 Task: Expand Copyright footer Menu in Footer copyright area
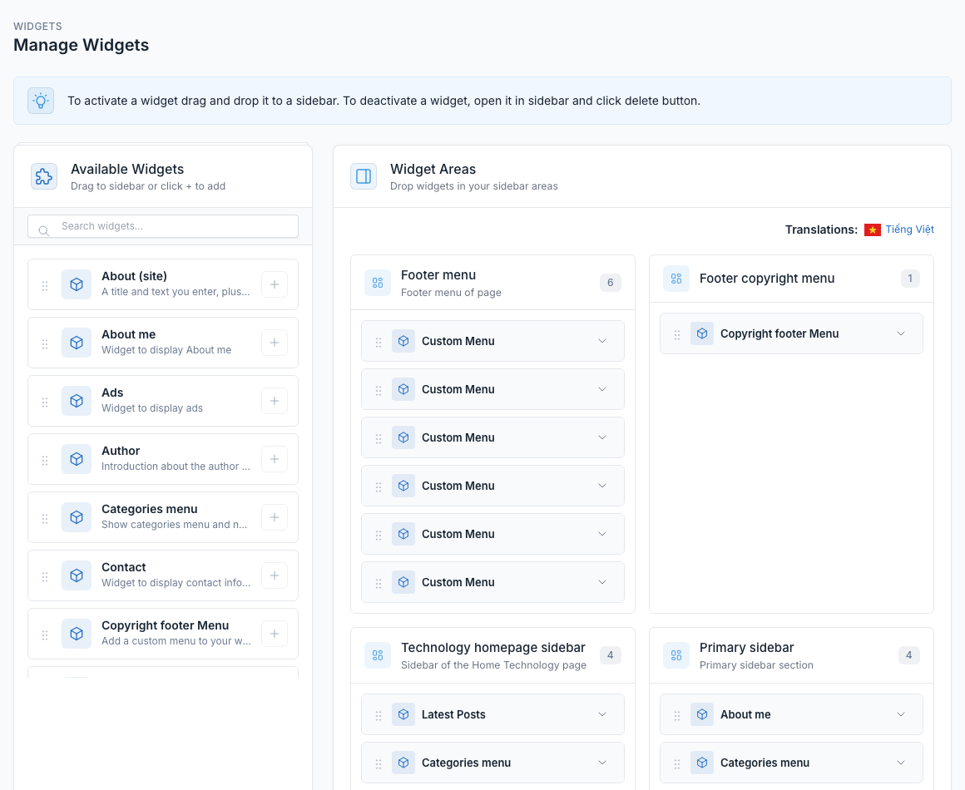click(901, 333)
